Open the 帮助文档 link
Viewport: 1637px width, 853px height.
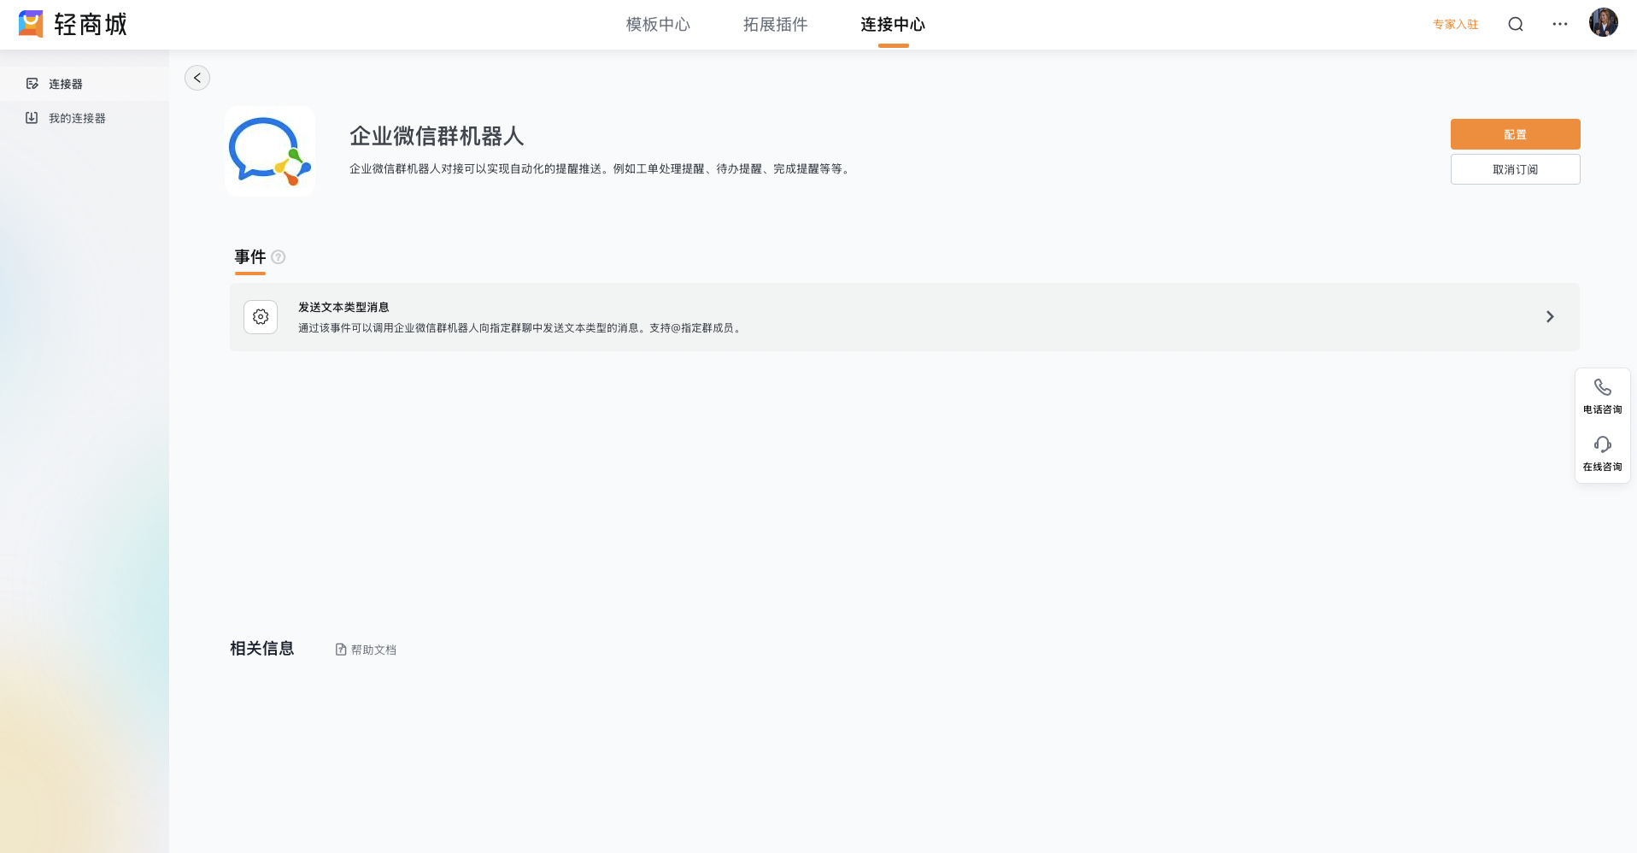[373, 650]
